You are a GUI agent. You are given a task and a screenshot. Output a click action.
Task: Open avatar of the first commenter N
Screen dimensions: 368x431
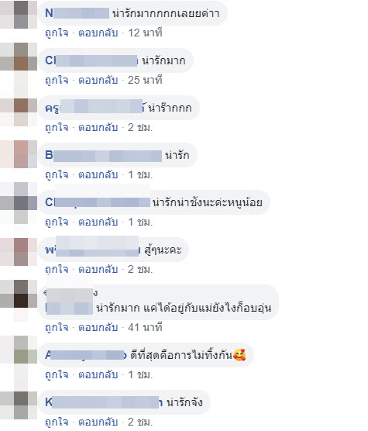19,14
